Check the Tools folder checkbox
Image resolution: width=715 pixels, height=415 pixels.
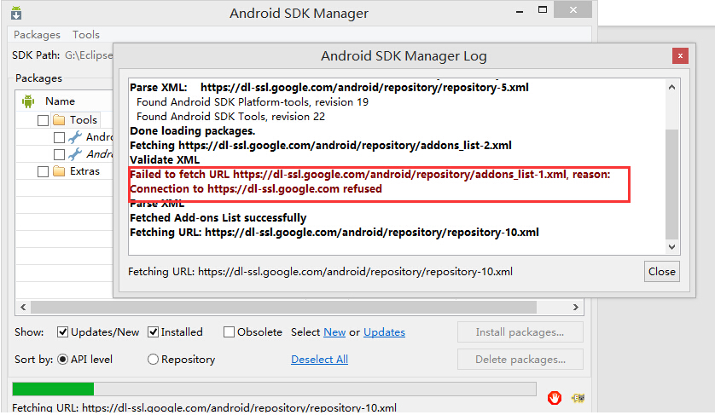tap(43, 120)
